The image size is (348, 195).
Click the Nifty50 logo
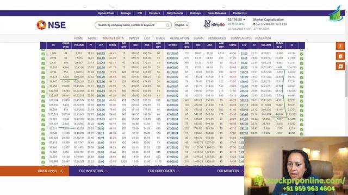214,24
